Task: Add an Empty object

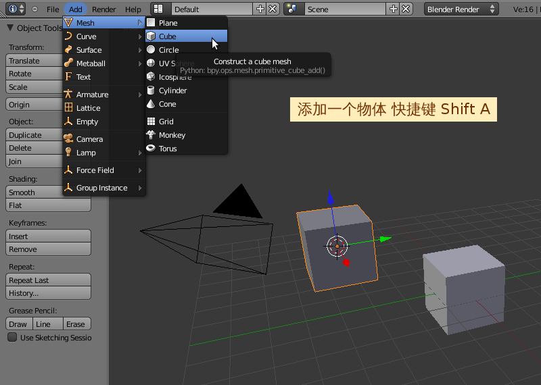Action: coord(104,122)
